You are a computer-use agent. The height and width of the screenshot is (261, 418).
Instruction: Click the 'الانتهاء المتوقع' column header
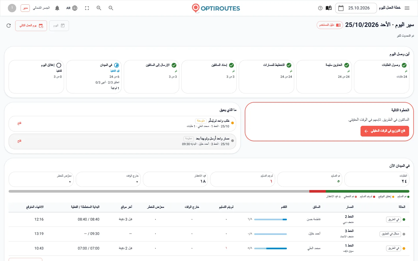pyautogui.click(x=35, y=207)
